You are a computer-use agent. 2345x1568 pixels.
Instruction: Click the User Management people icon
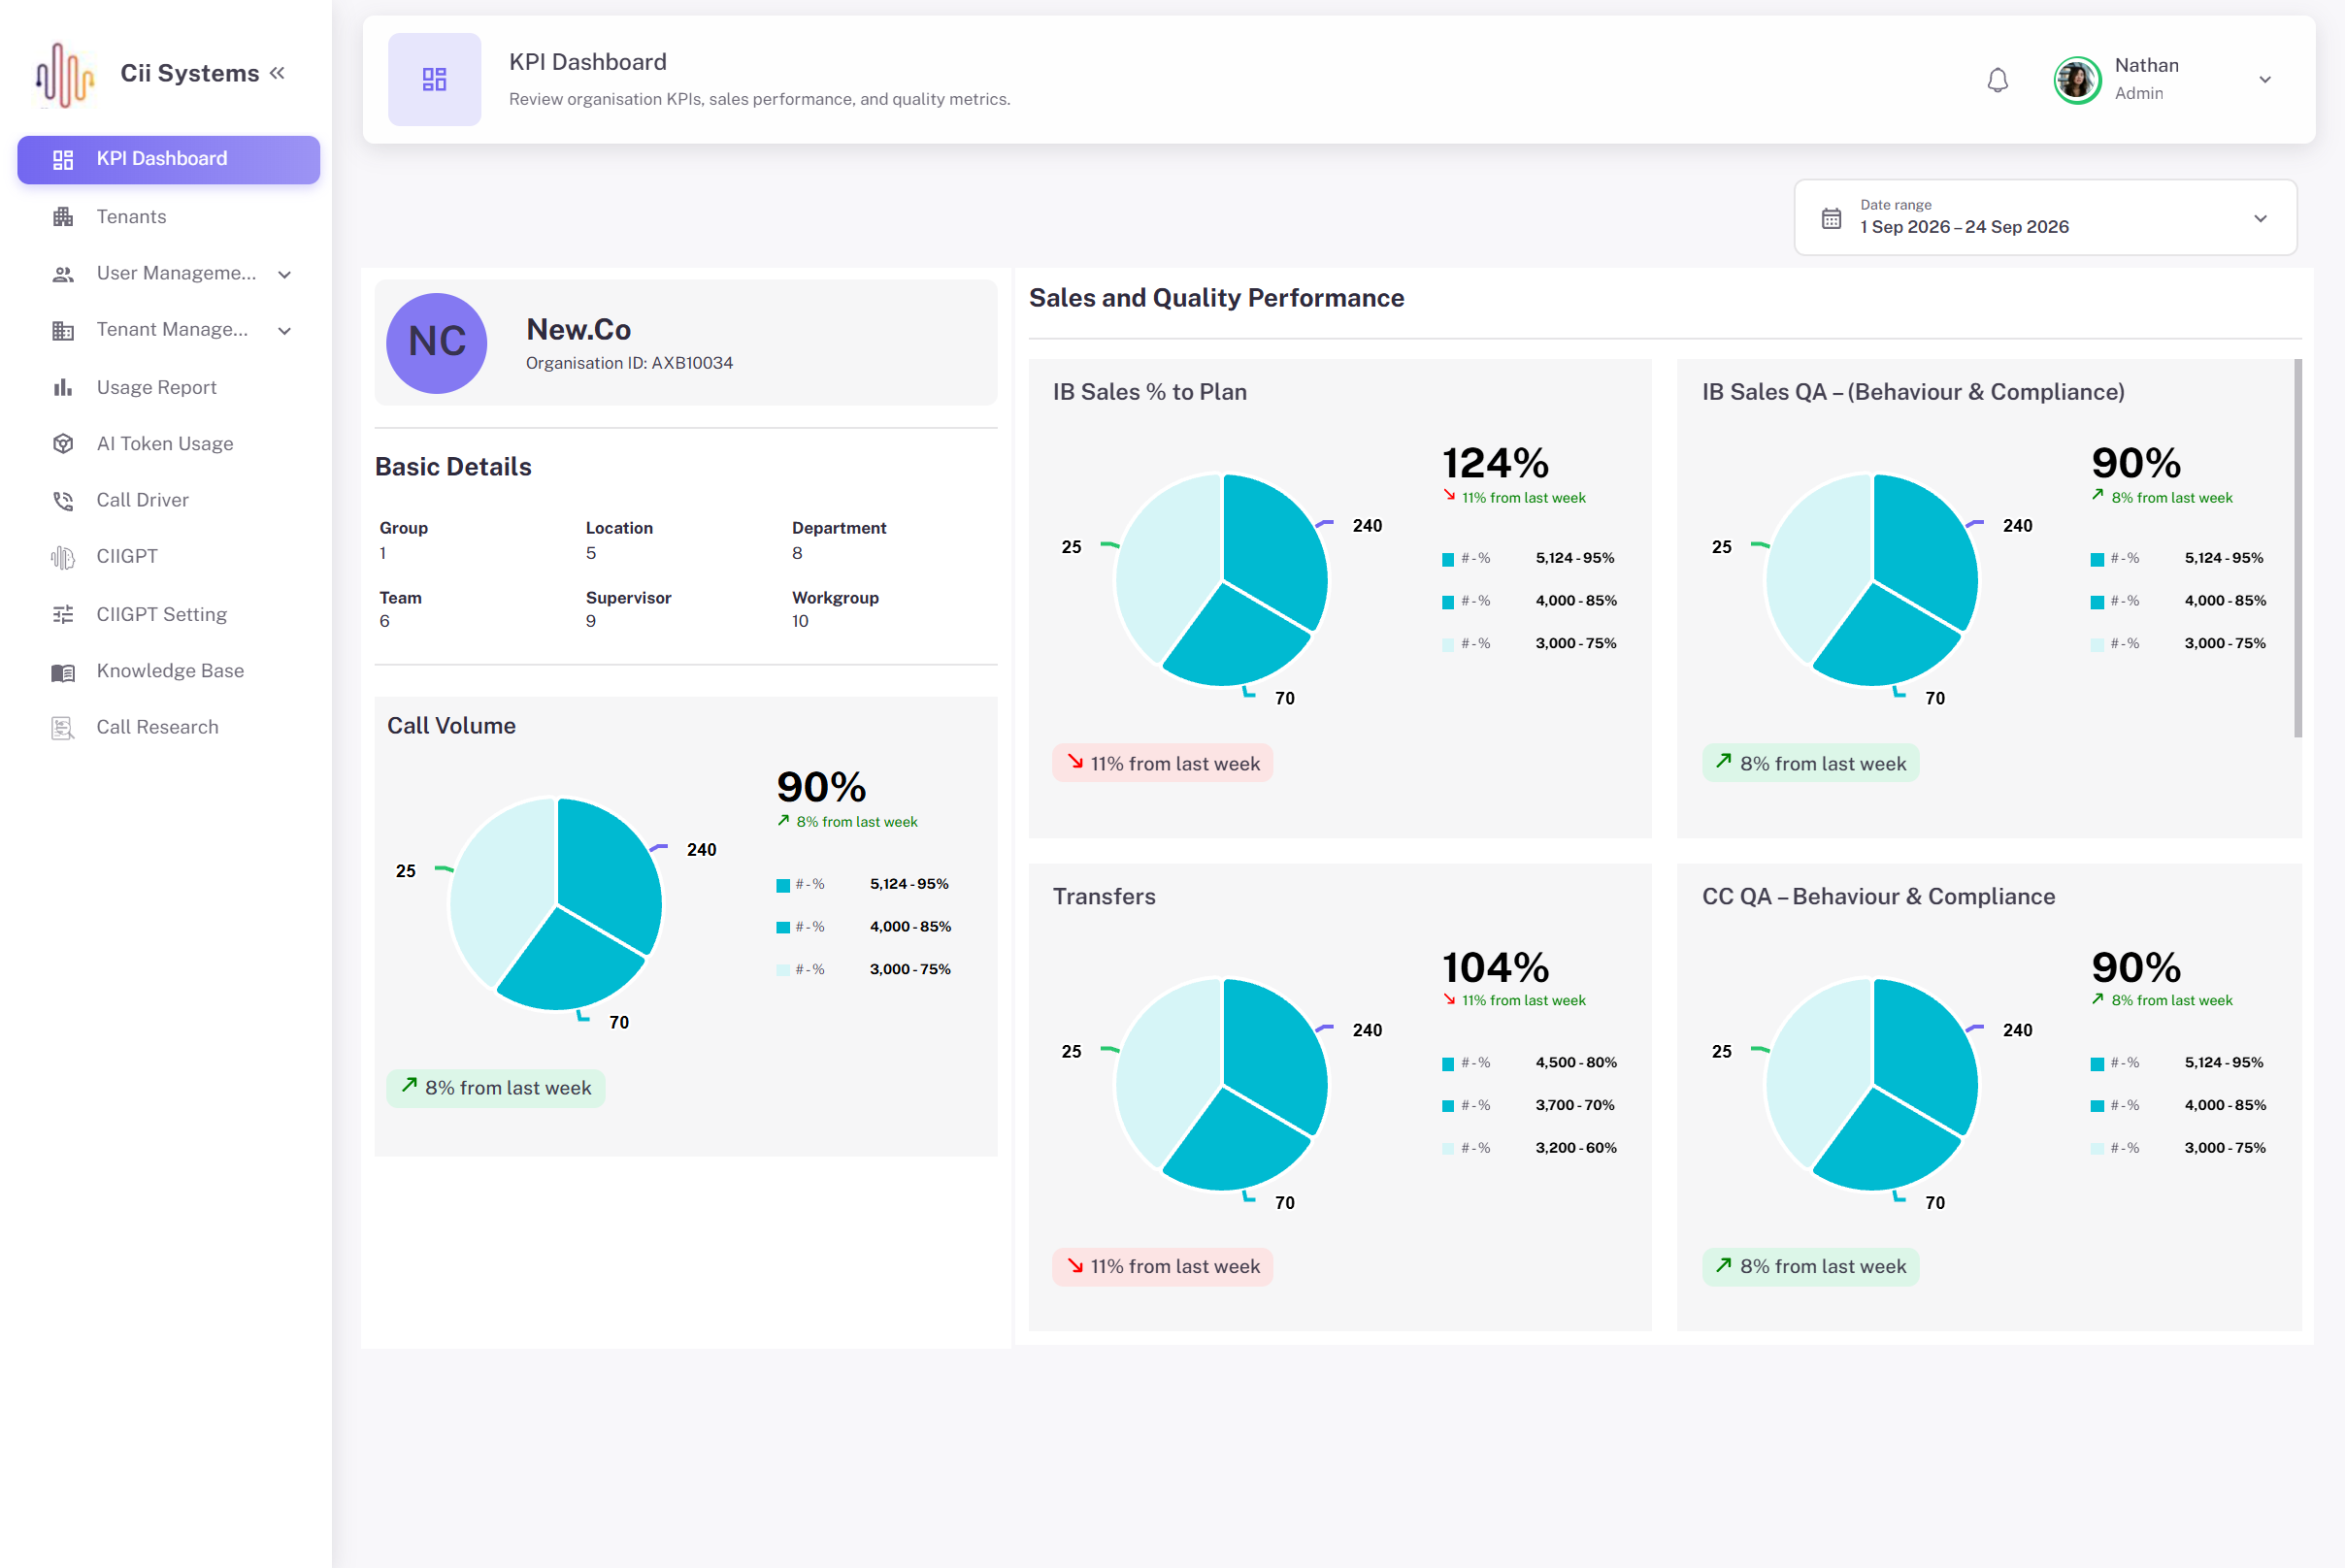(63, 274)
